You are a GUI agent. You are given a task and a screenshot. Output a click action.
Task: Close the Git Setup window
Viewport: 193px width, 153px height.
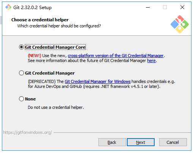[x=182, y=7]
